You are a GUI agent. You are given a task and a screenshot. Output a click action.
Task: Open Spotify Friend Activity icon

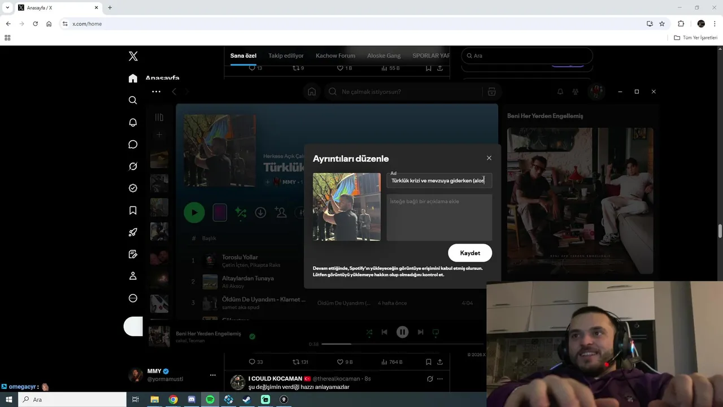(x=576, y=92)
